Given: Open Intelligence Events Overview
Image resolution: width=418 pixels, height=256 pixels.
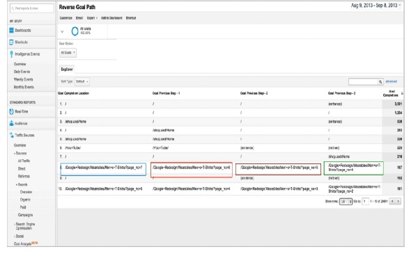Looking at the screenshot, I should 20,64.
